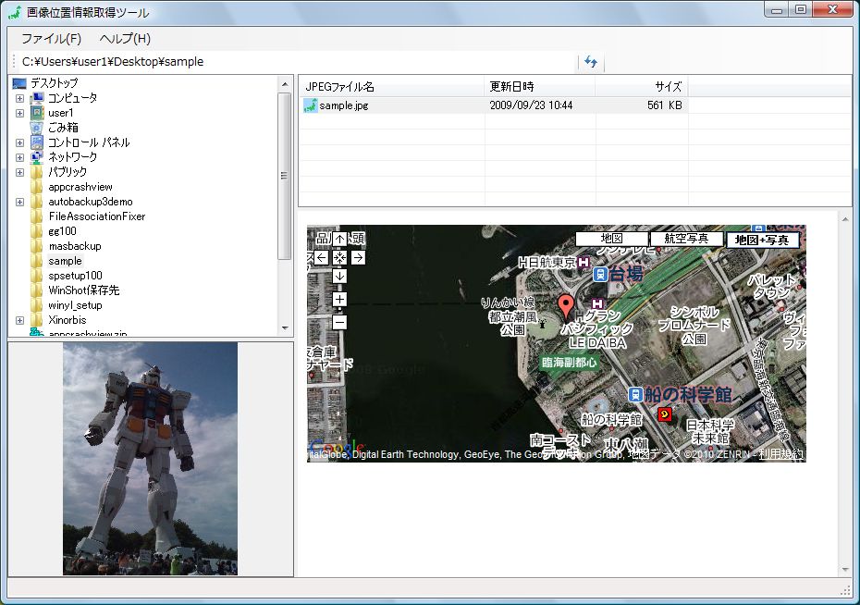This screenshot has width=860, height=605.
Task: Expand the パブリック tree node
Action: tap(19, 173)
